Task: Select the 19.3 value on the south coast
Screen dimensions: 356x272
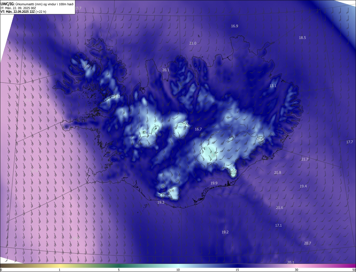Action: 161,202
